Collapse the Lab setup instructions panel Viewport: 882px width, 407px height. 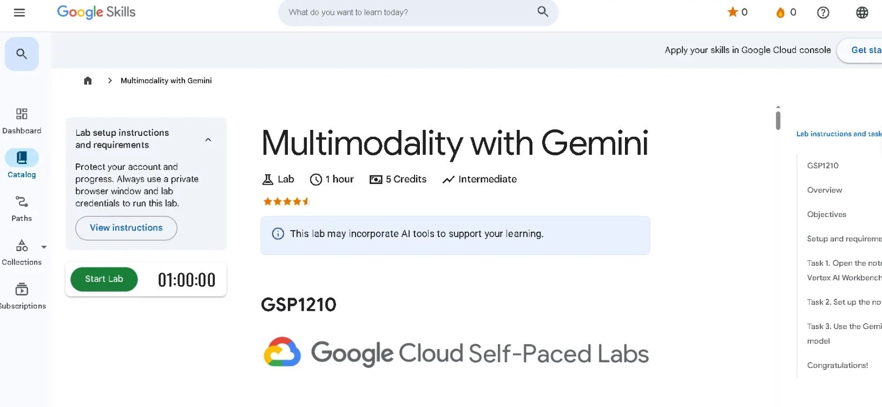tap(208, 140)
